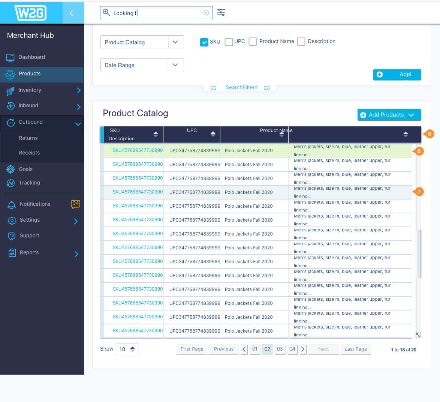
Task: Adjust the Show rows count stepper
Action: pyautogui.click(x=132, y=349)
